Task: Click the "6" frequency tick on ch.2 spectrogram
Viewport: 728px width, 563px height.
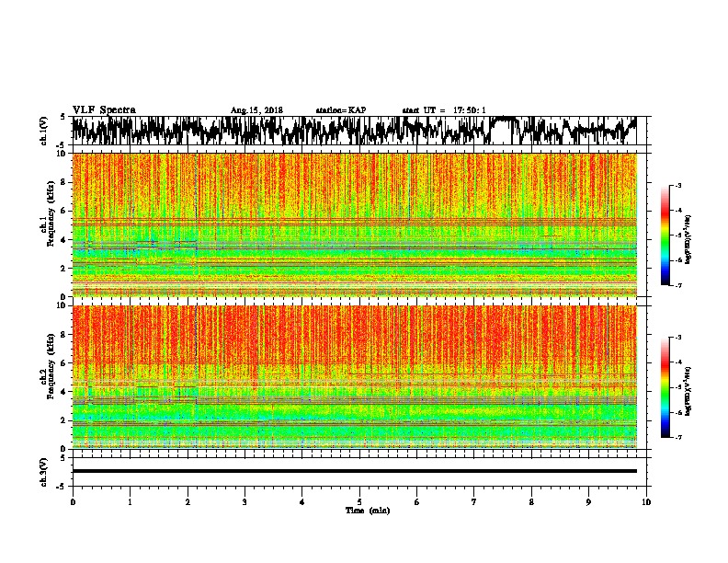Action: (x=65, y=363)
